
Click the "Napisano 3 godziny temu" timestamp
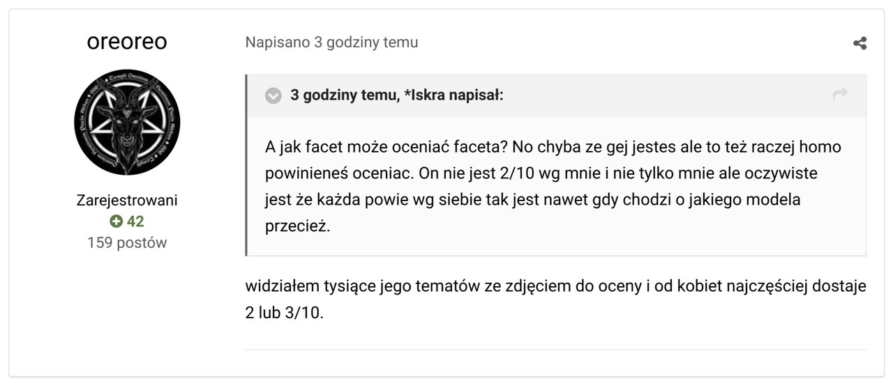point(331,42)
